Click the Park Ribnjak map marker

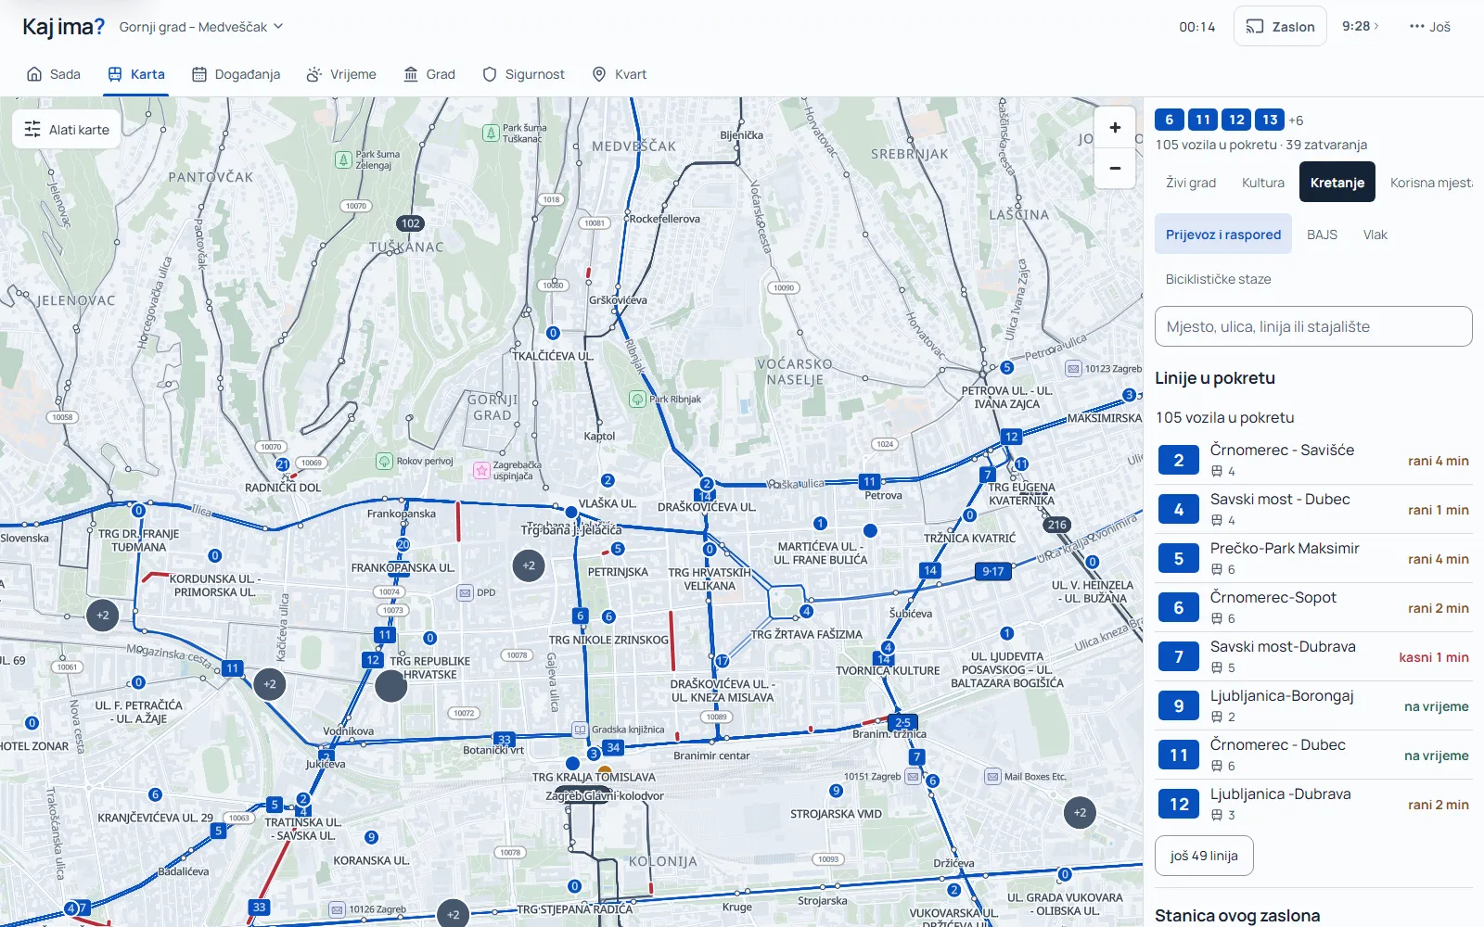tap(638, 400)
